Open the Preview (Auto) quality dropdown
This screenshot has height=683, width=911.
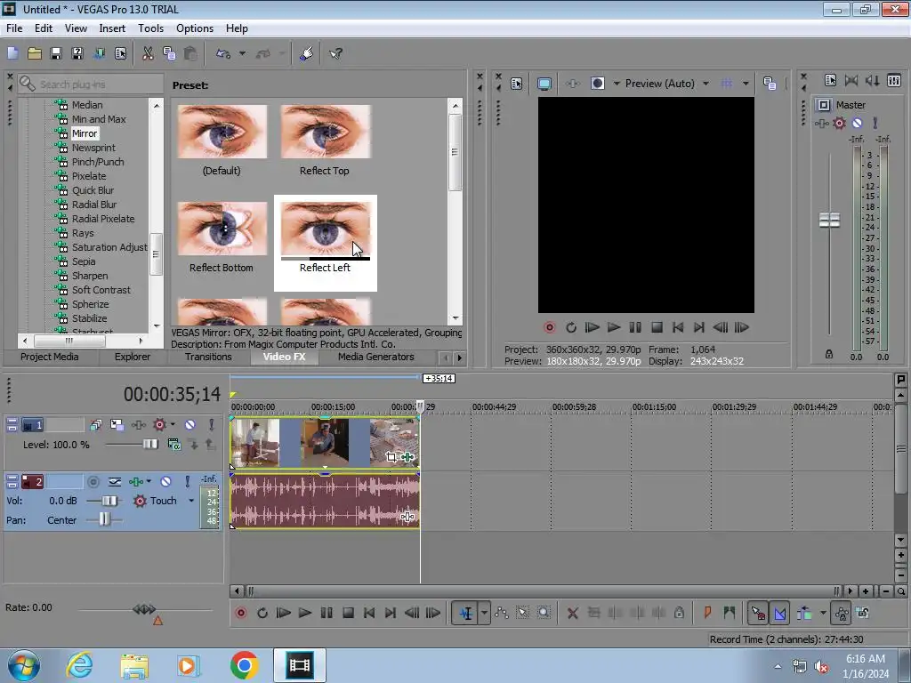(705, 84)
